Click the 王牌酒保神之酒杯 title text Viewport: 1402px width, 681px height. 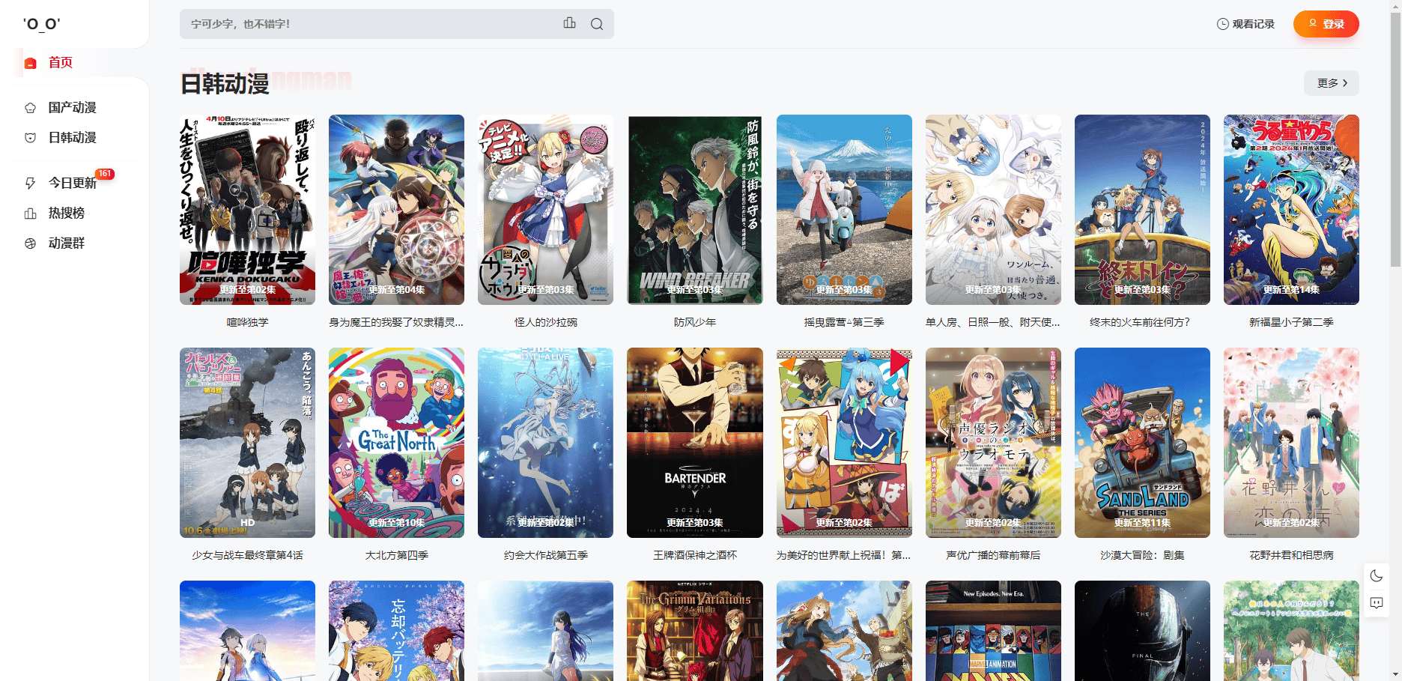pos(695,555)
